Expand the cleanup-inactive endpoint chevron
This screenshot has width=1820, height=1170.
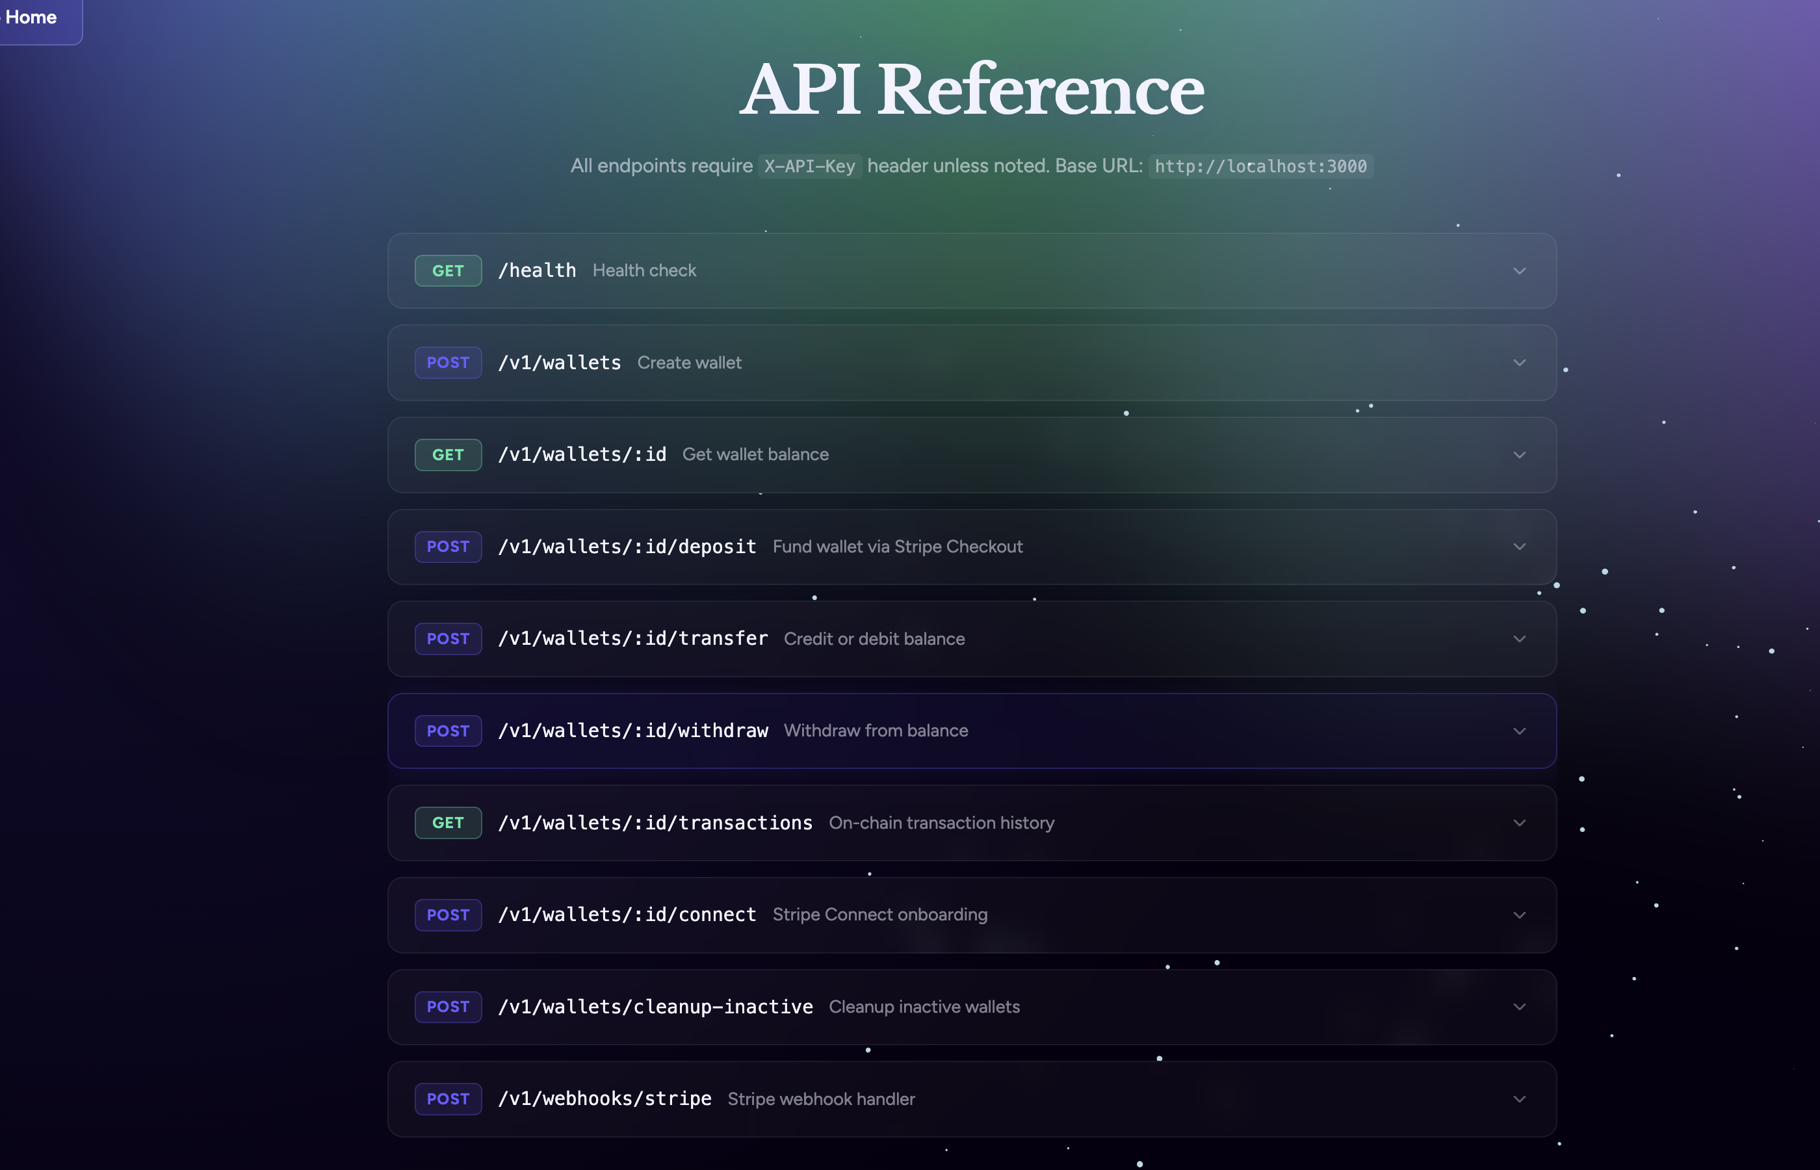(1519, 1007)
